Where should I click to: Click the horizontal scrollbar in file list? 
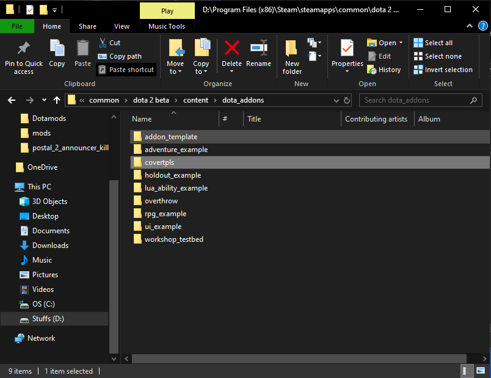coord(299,359)
